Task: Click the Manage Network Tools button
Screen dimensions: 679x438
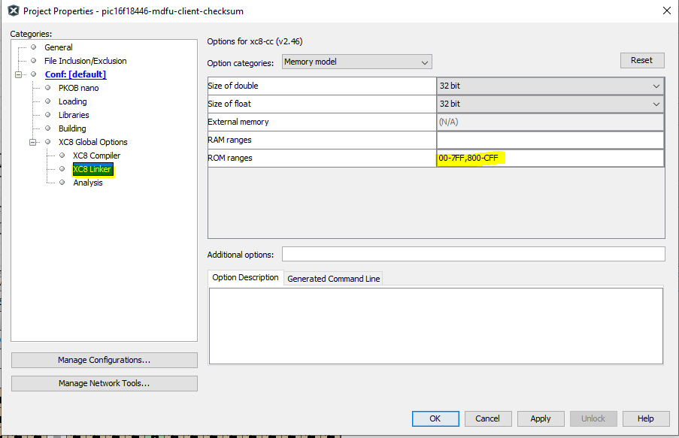Action: [104, 383]
